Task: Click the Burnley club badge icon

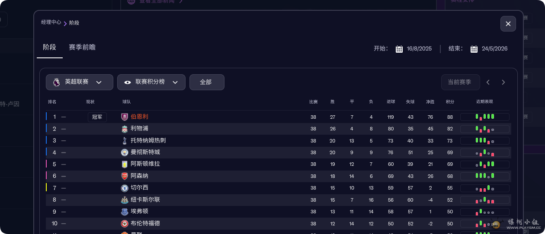Action: [125, 117]
